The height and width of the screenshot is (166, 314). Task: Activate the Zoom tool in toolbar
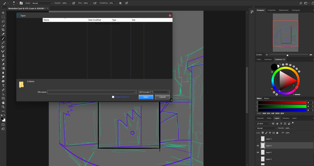click(x=3, y=107)
